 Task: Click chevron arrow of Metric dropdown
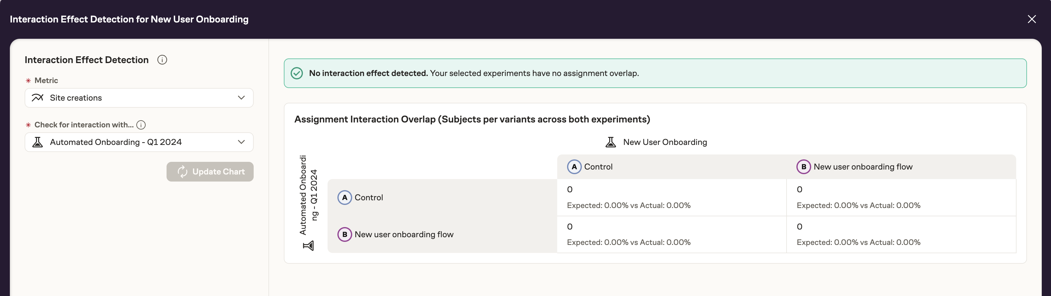pos(241,98)
